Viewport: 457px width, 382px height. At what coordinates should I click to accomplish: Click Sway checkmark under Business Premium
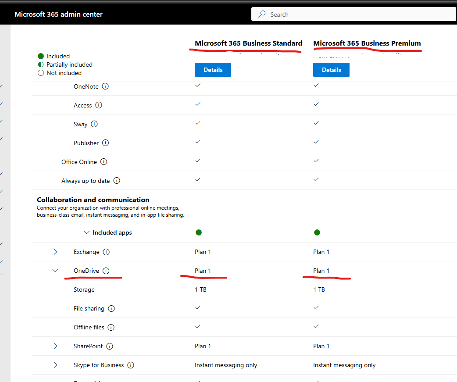(x=316, y=123)
